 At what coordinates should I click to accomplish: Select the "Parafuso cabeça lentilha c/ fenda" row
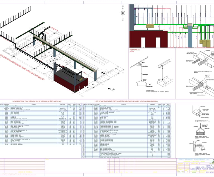126,110
